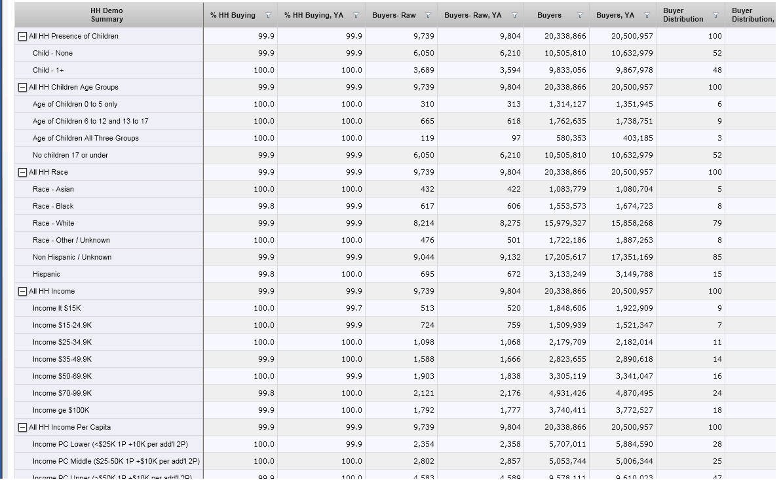781x480 pixels.
Task: Select the Child - None row label
Action: click(x=52, y=53)
